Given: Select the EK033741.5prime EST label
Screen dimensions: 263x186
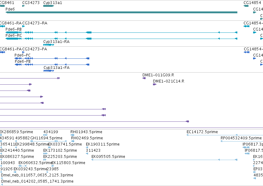Looking at the screenshot, I should 65,144.
